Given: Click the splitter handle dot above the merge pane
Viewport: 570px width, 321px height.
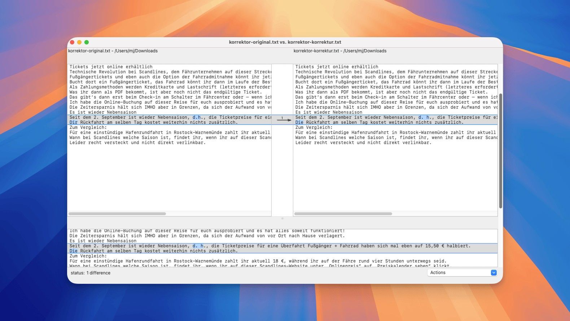Looking at the screenshot, I should pos(282,218).
